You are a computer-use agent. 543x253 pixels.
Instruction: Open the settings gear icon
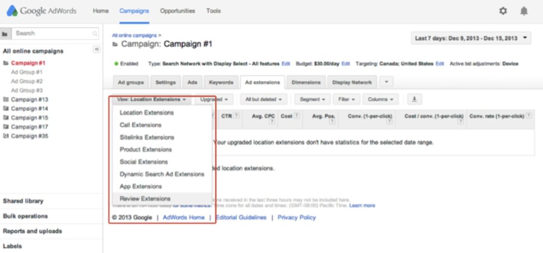click(x=503, y=11)
